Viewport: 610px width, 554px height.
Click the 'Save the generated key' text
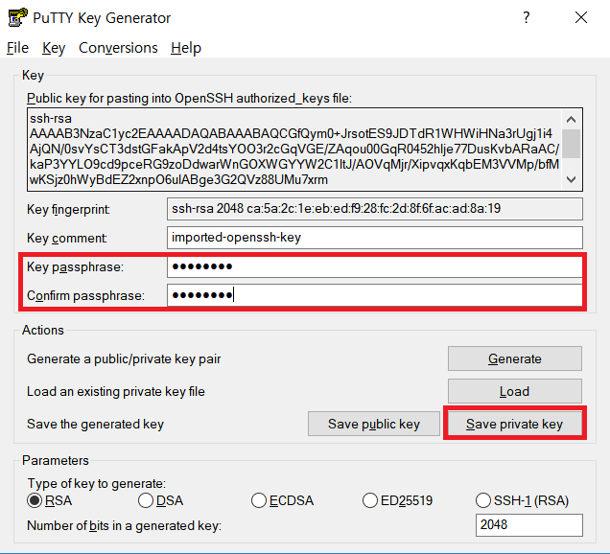[x=95, y=425]
